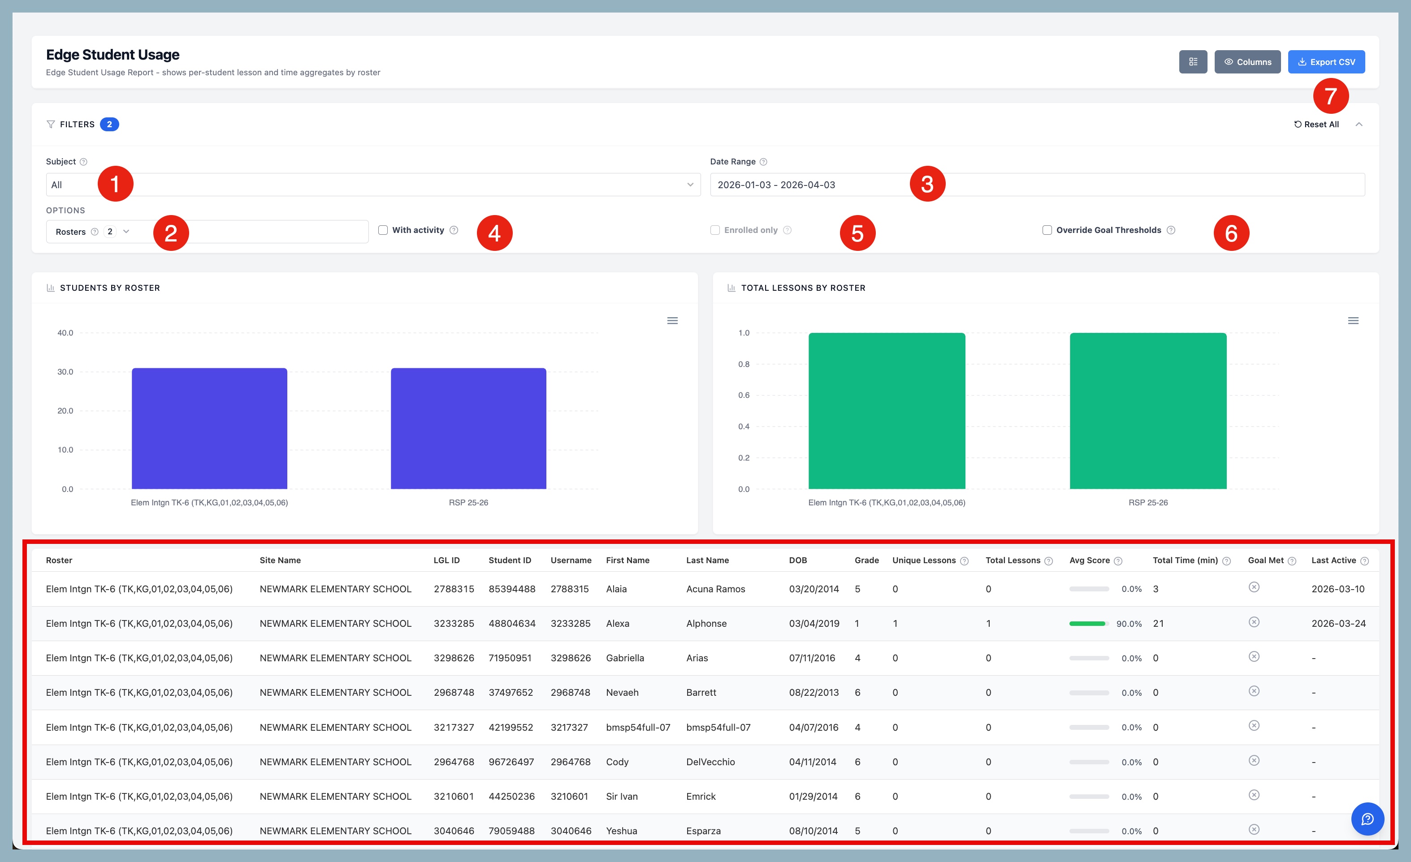1411x862 pixels.
Task: Open the Subject dropdown set to All
Action: pyautogui.click(x=372, y=185)
